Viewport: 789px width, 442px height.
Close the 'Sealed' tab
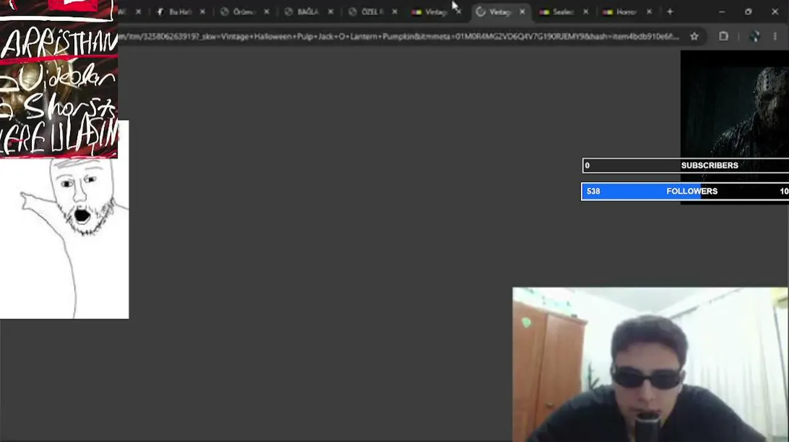point(586,12)
